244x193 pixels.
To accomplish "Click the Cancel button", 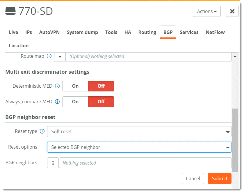I will click(193, 178).
